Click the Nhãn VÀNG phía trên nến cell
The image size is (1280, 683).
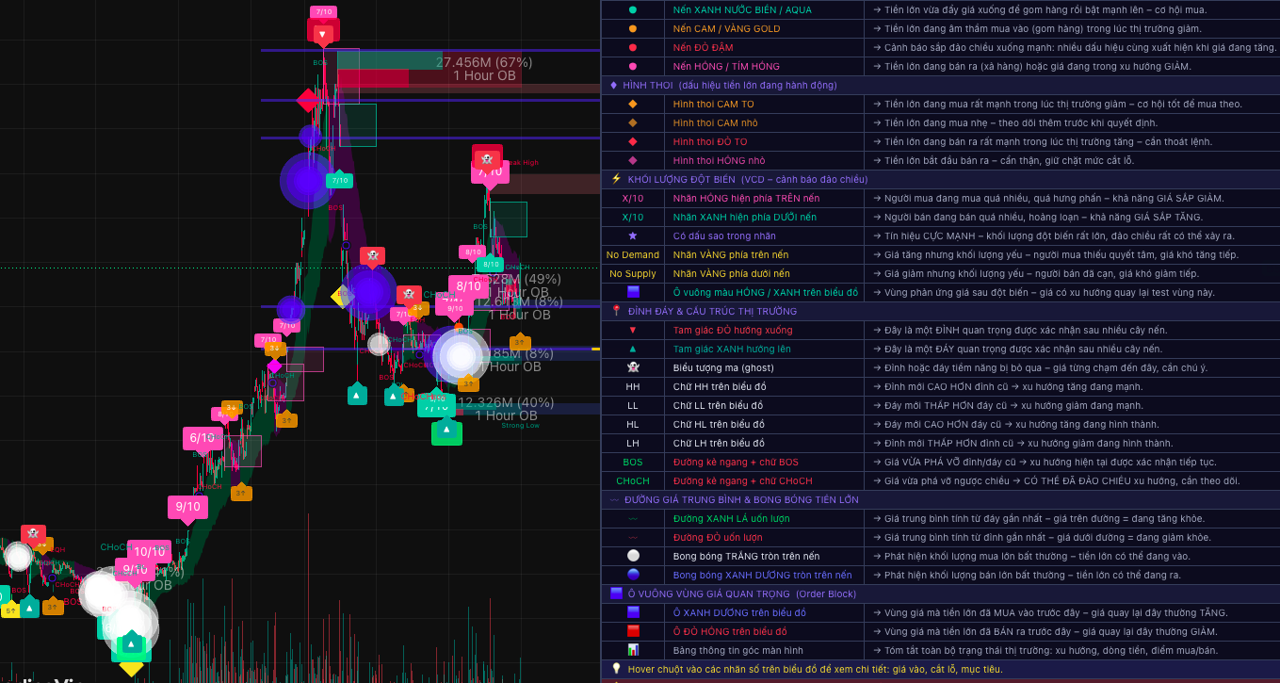pyautogui.click(x=764, y=254)
